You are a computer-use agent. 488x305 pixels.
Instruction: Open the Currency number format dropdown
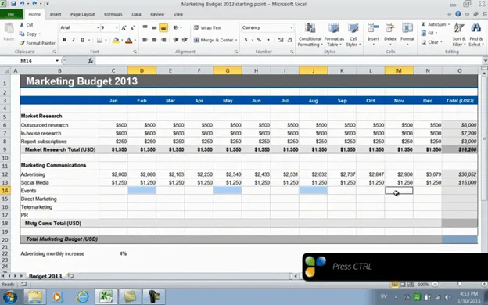291,27
